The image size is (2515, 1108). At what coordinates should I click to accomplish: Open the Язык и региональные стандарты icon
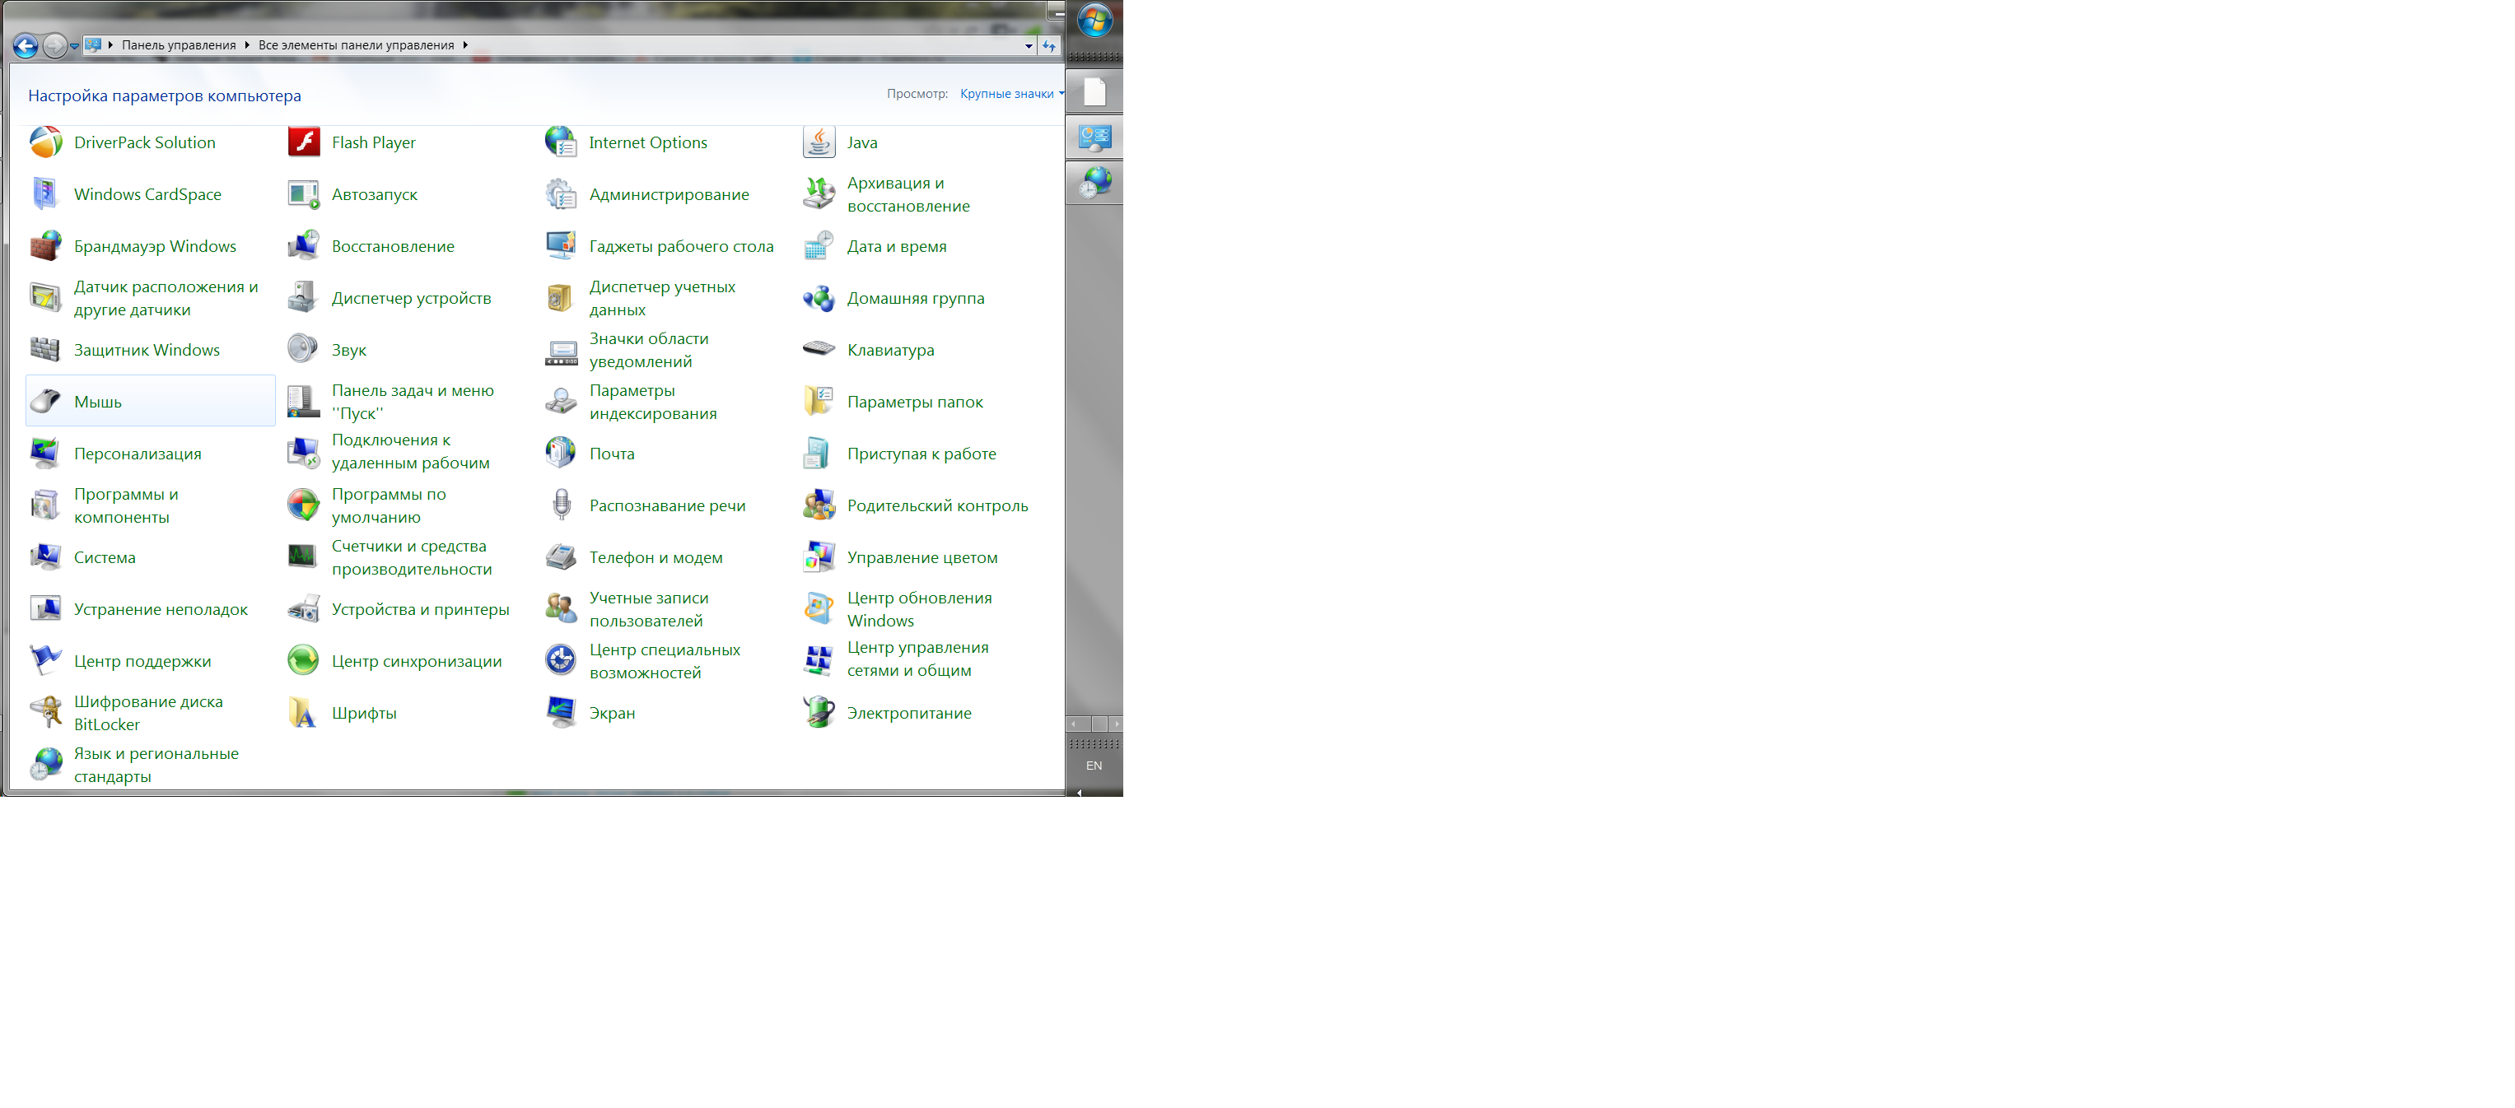pyautogui.click(x=45, y=765)
